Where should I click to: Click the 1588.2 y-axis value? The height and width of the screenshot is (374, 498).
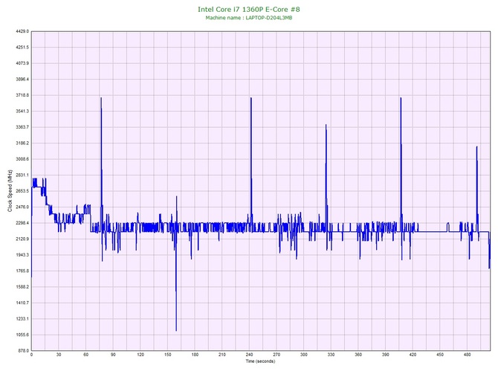[22, 287]
